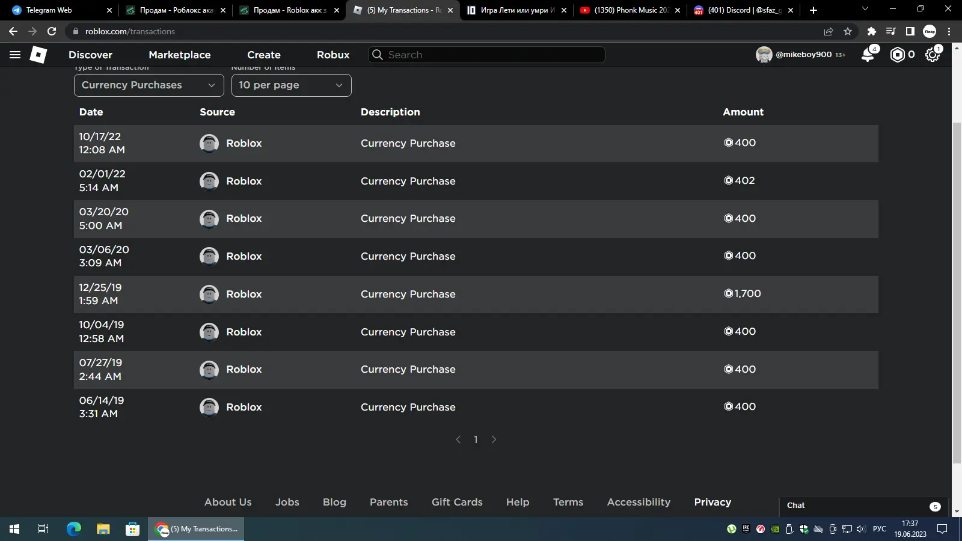Click the Privacy footer link

[712, 502]
